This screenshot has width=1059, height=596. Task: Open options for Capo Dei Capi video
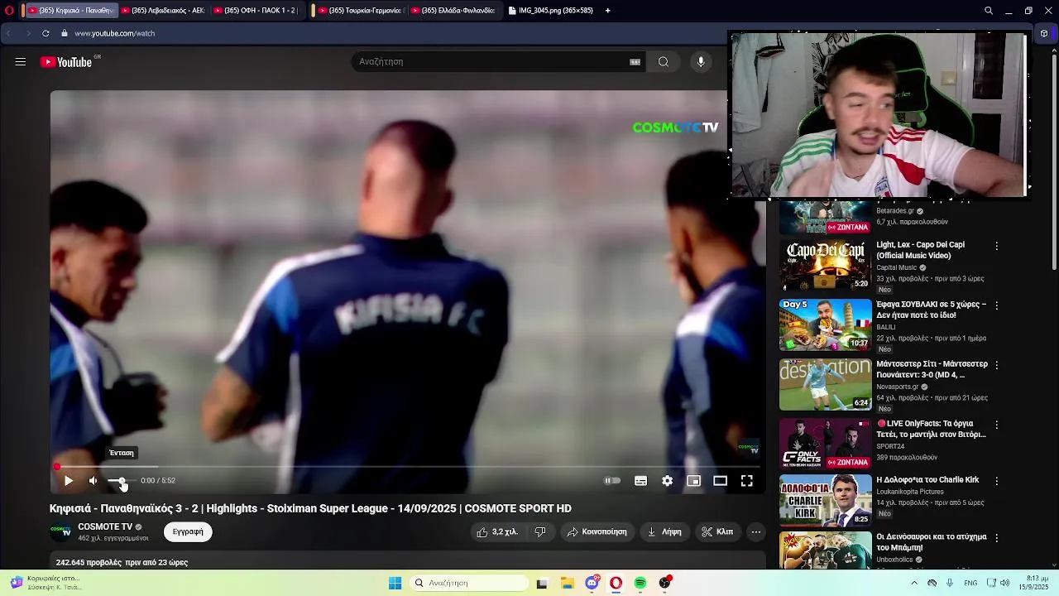[996, 246]
